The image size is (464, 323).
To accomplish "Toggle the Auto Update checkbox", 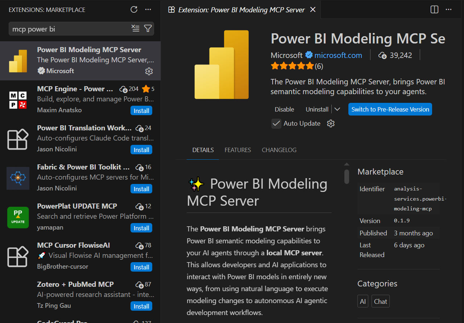I will pos(277,123).
